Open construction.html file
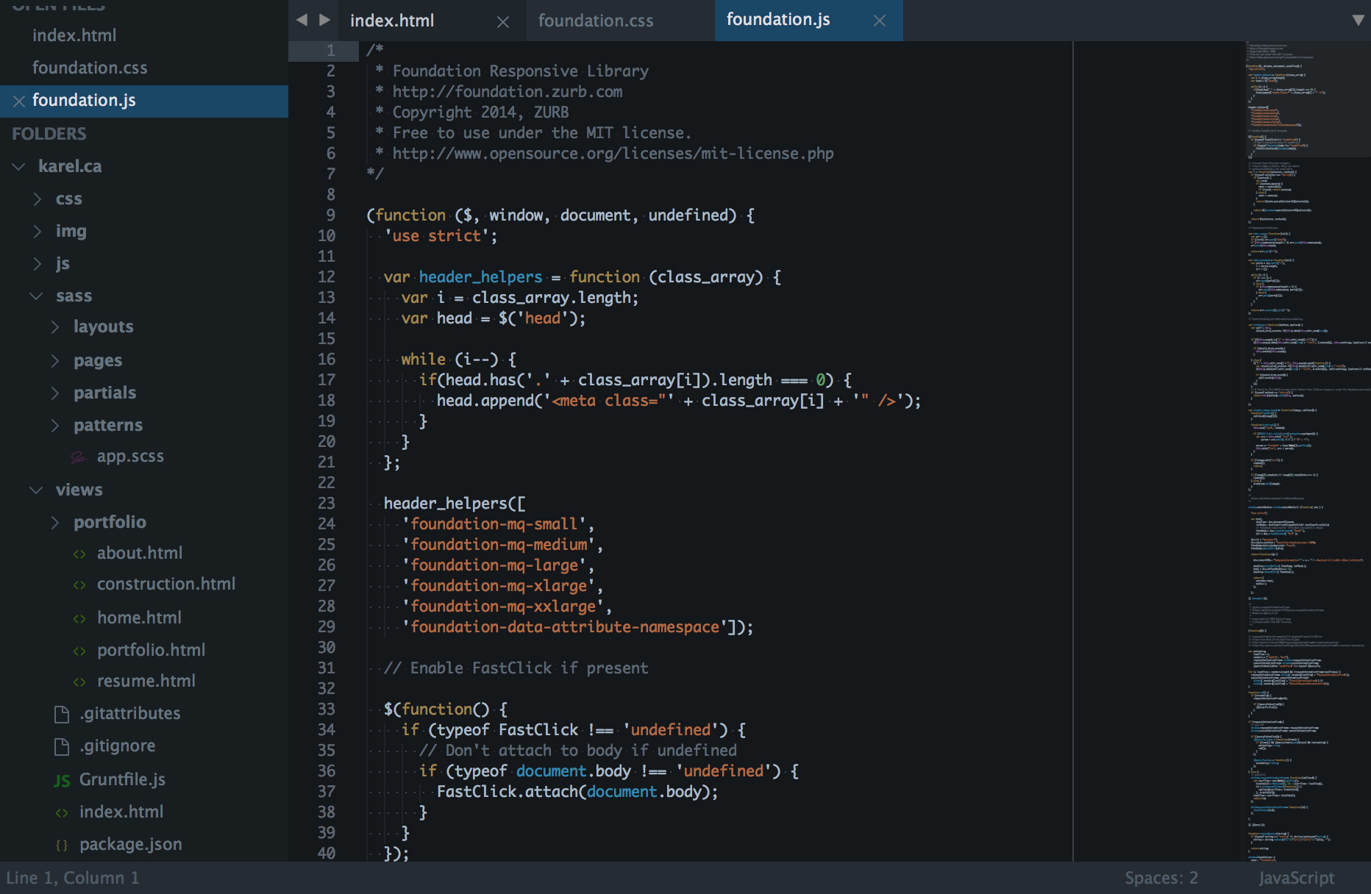 point(166,584)
